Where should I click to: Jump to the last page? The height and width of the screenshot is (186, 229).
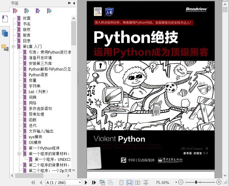coord(94,182)
